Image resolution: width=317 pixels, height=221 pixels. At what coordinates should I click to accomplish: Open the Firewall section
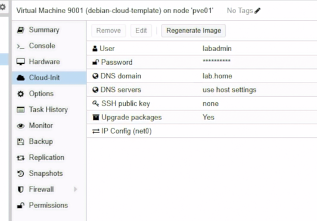[x=49, y=189]
